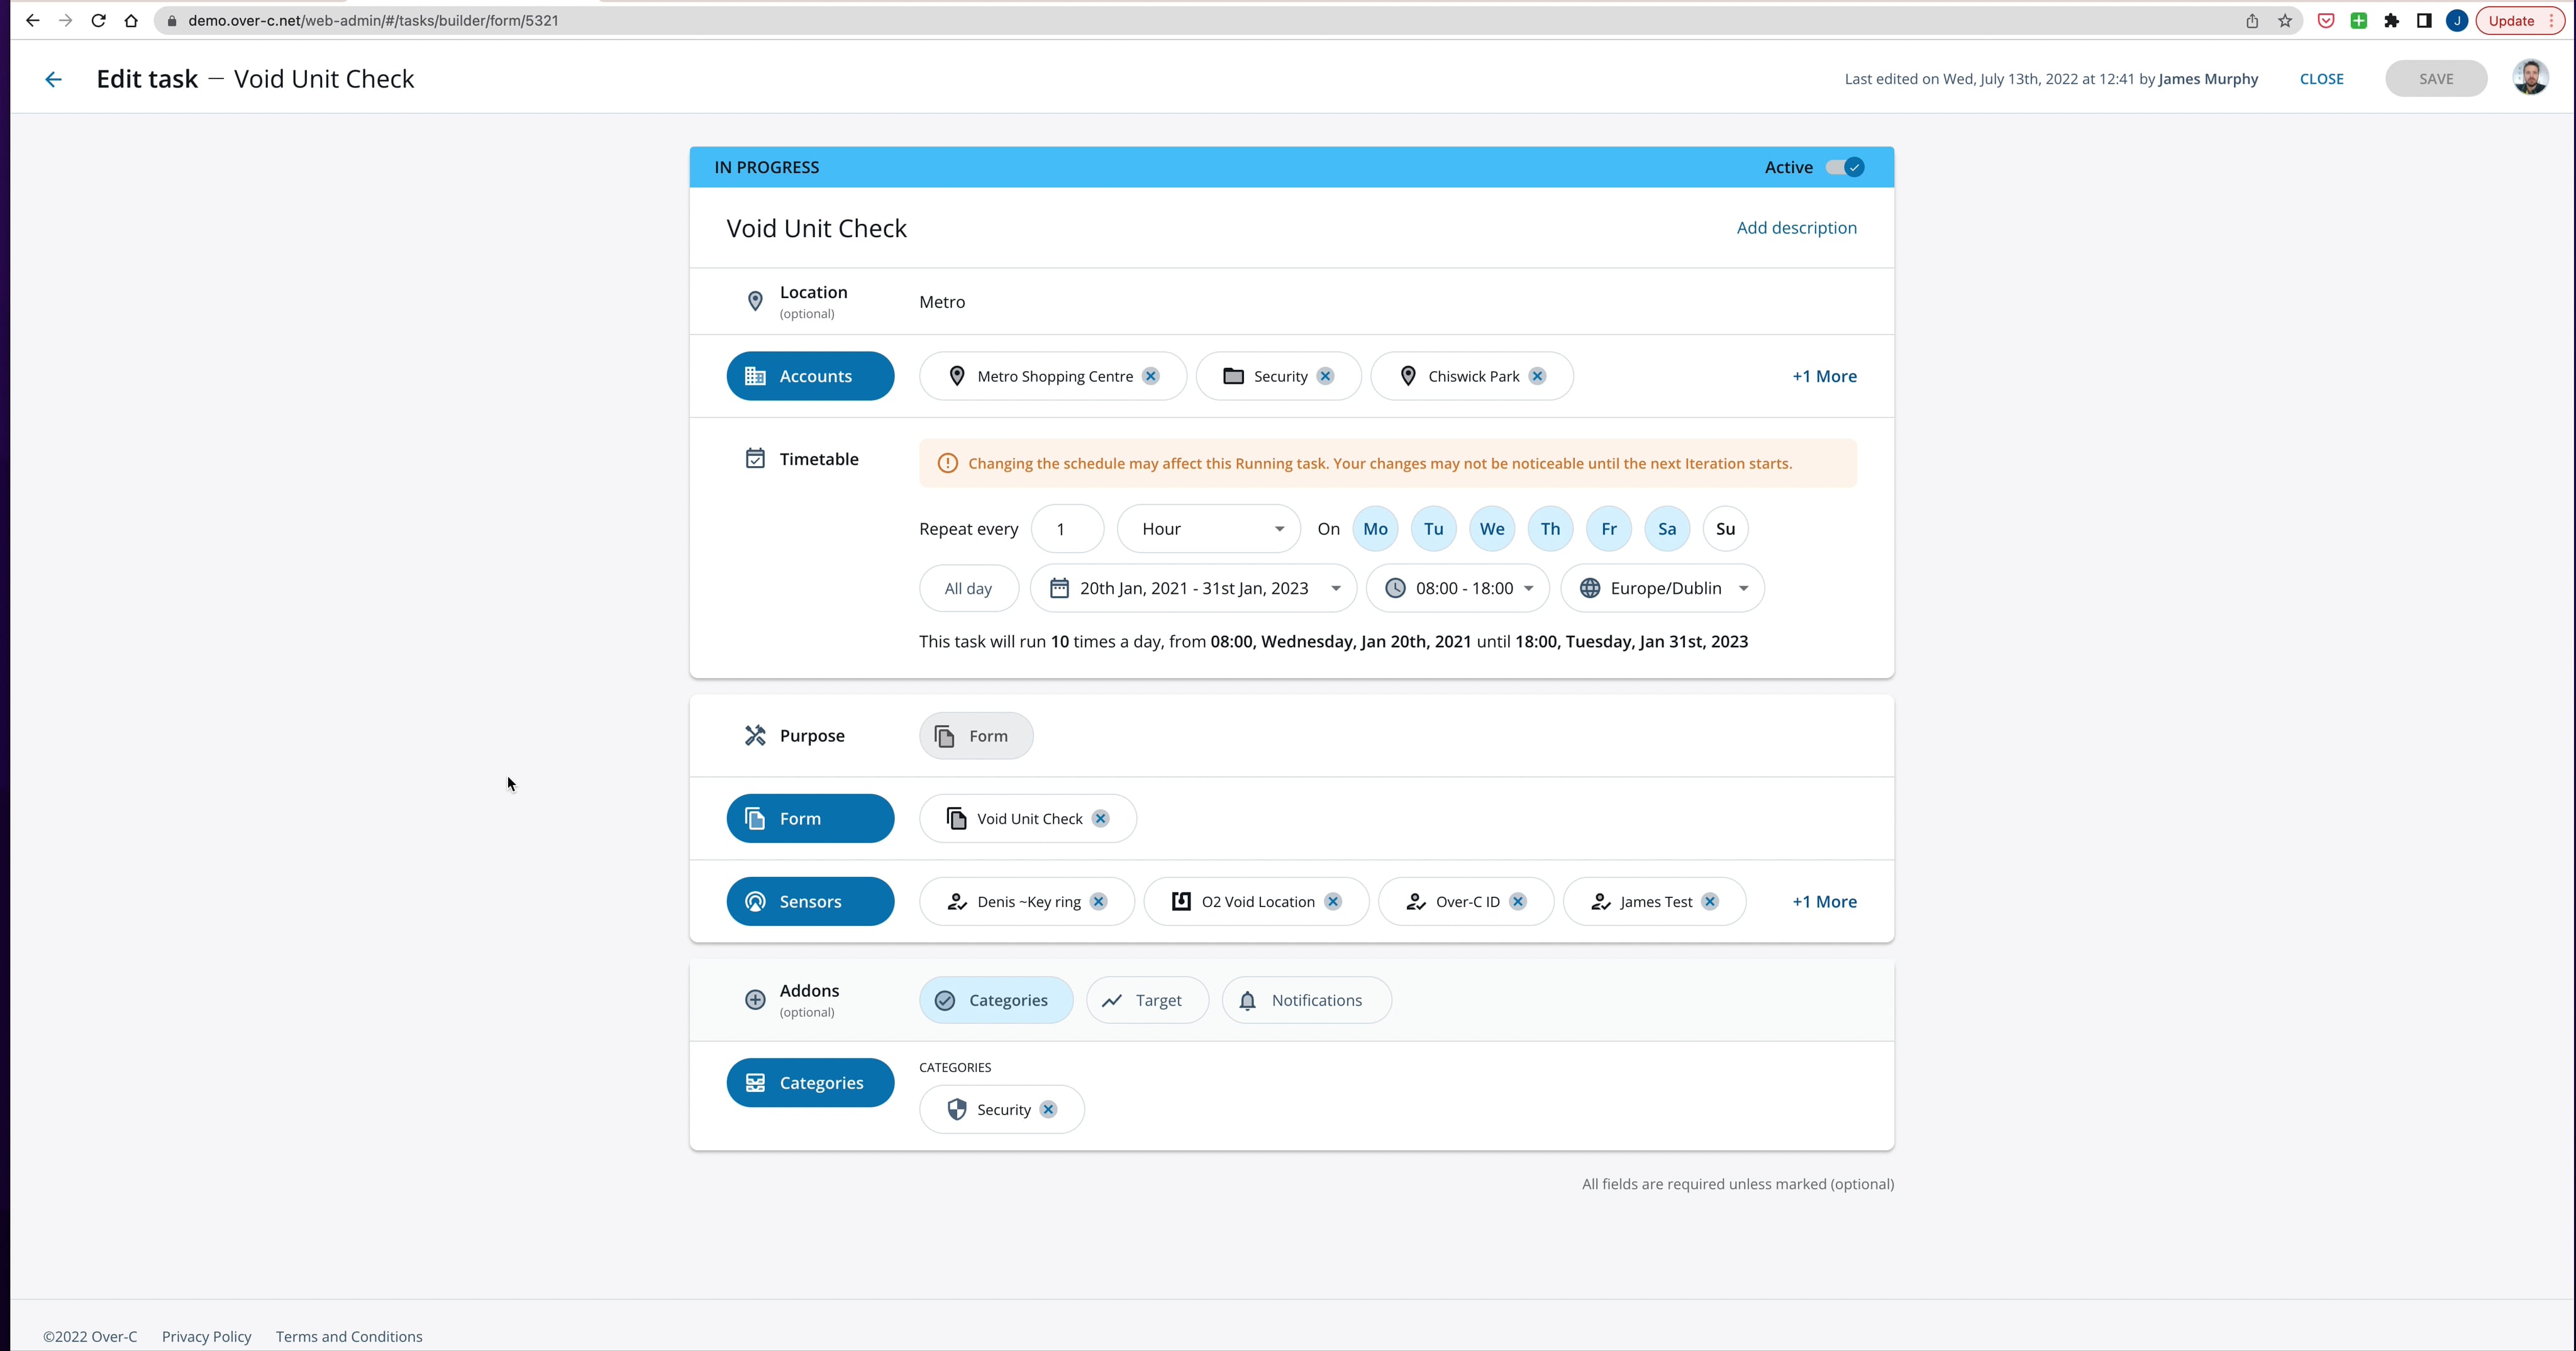Toggle Saturday in repeat days
This screenshot has height=1351, width=2576.
point(1667,528)
